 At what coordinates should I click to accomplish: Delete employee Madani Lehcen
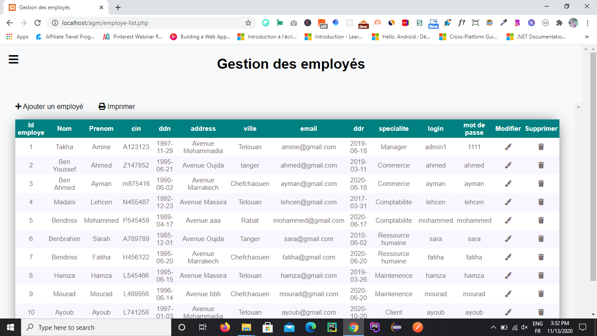pyautogui.click(x=541, y=202)
